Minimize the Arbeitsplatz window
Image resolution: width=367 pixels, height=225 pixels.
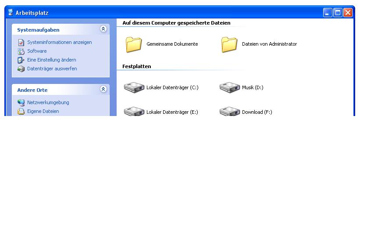coord(328,12)
